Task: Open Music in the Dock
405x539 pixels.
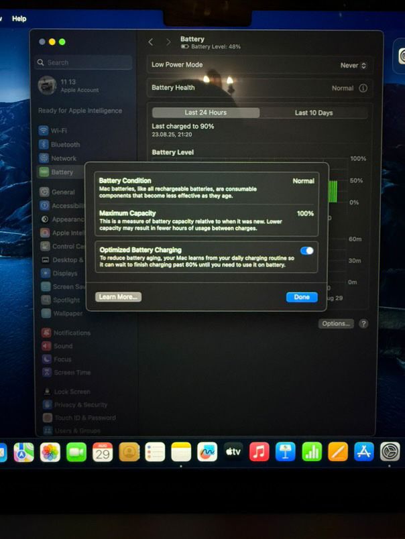Action: pos(259,452)
